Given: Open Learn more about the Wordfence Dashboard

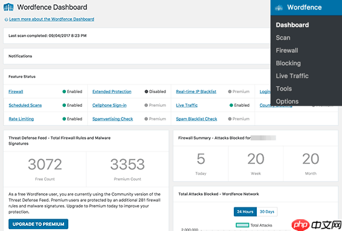Looking at the screenshot, I should 52,19.
